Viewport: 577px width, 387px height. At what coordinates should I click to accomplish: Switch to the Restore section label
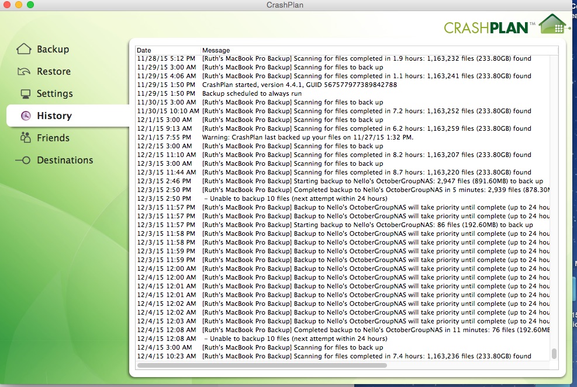coord(54,71)
